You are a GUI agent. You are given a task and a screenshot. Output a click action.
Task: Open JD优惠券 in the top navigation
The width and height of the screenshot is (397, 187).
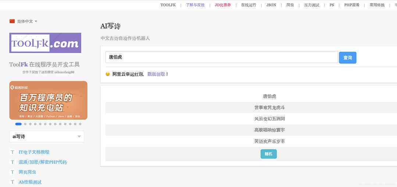(223, 5)
